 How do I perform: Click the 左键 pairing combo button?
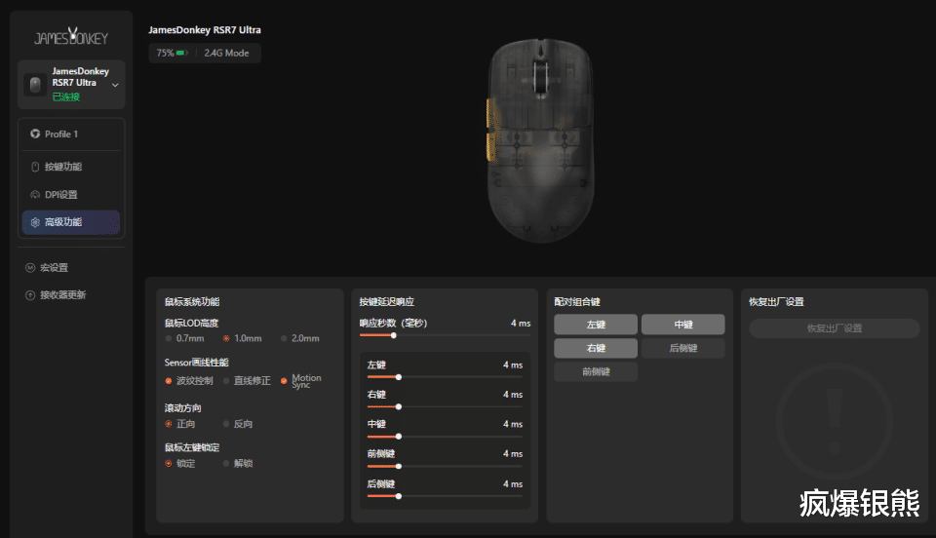click(x=596, y=325)
